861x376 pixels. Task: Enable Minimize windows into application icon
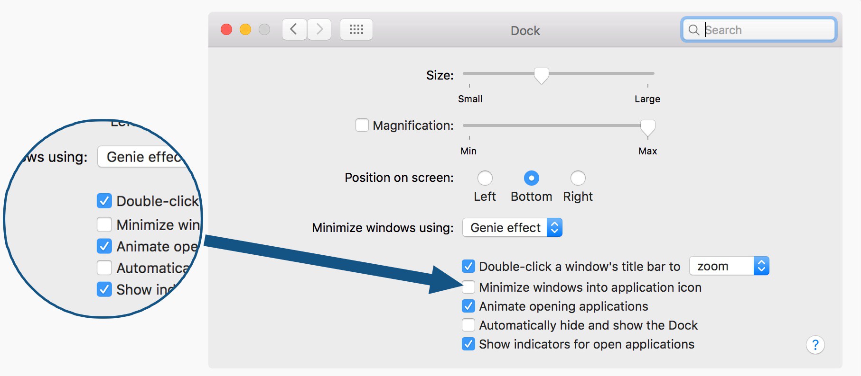coord(468,287)
